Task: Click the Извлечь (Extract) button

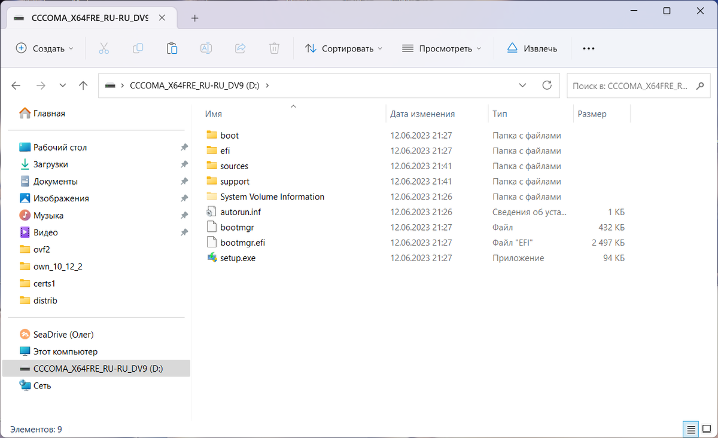Action: tap(531, 48)
